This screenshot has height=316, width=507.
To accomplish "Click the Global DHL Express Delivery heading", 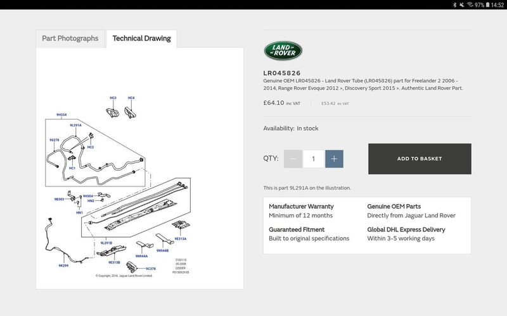I will 406,229.
